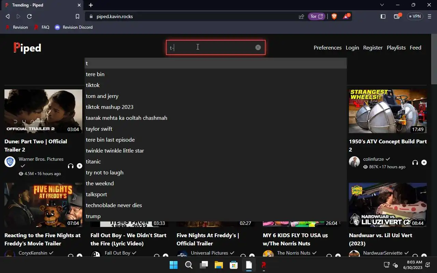Toggle the browser sidebar panel
The height and width of the screenshot is (273, 437).
[383, 16]
